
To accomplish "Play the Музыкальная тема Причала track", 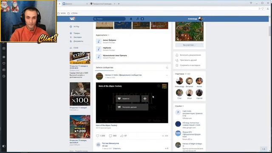I will 99,57.
